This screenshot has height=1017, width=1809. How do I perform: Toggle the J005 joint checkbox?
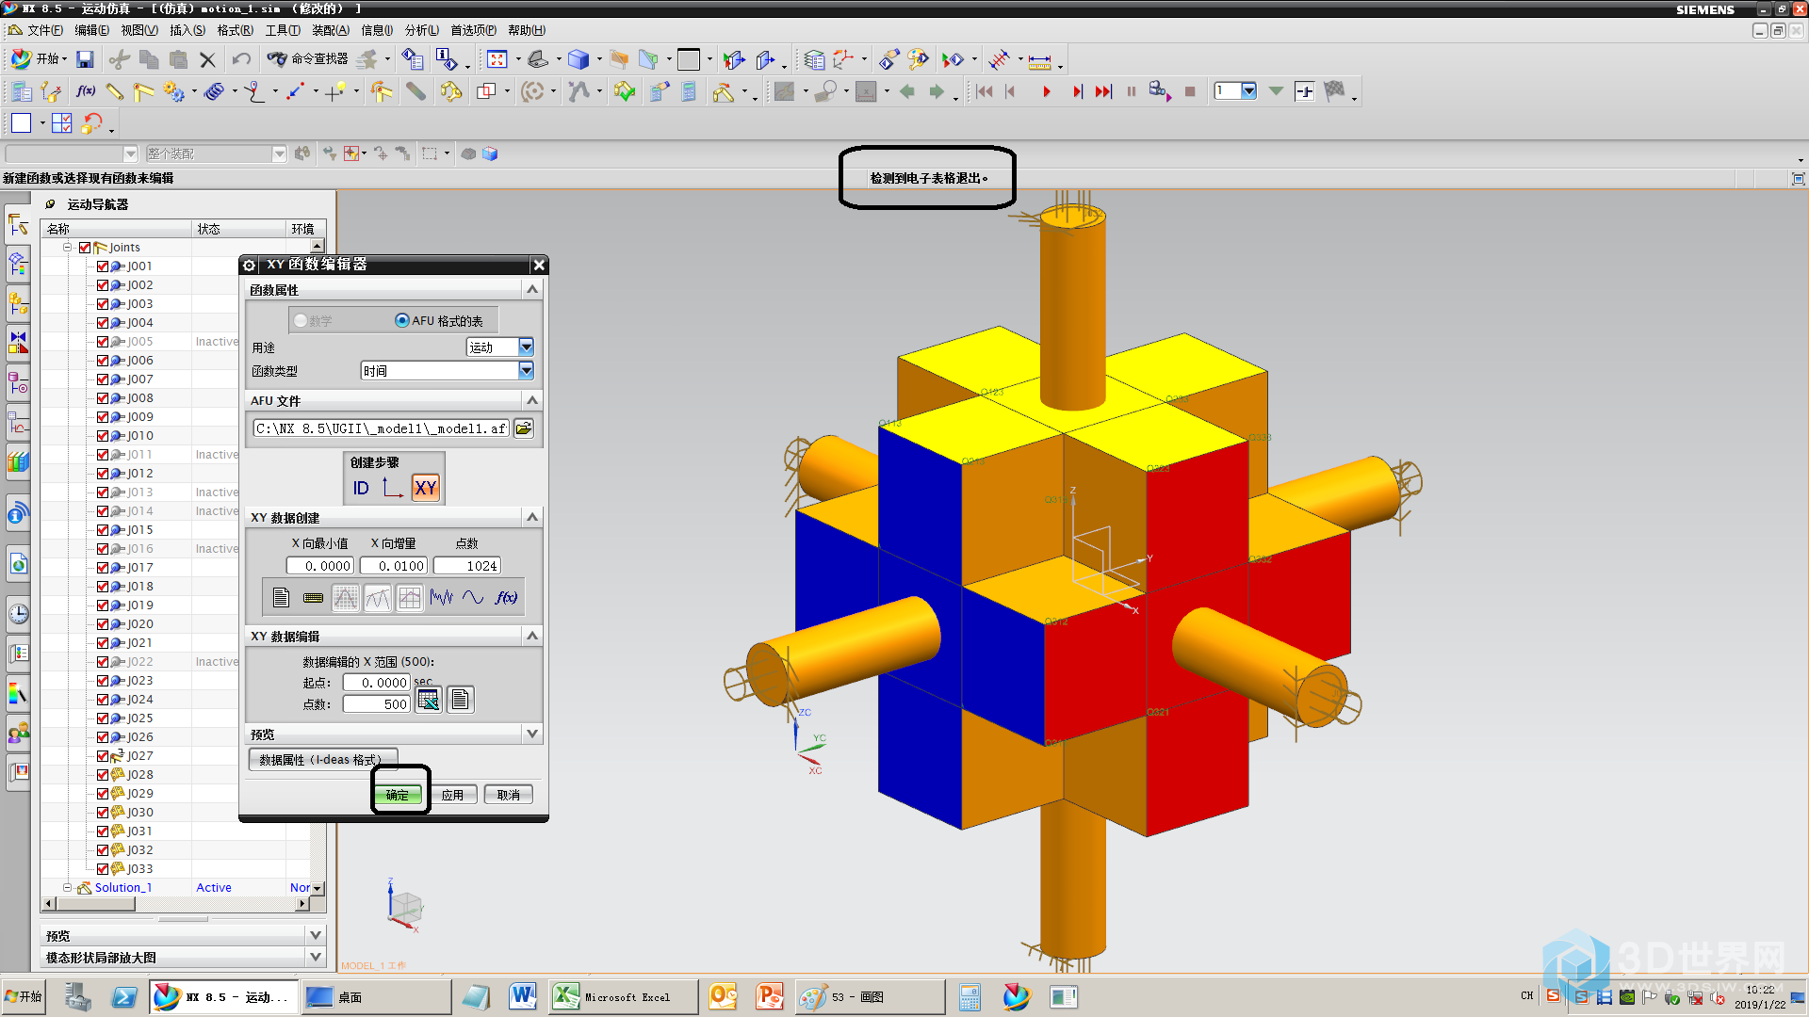tap(103, 342)
